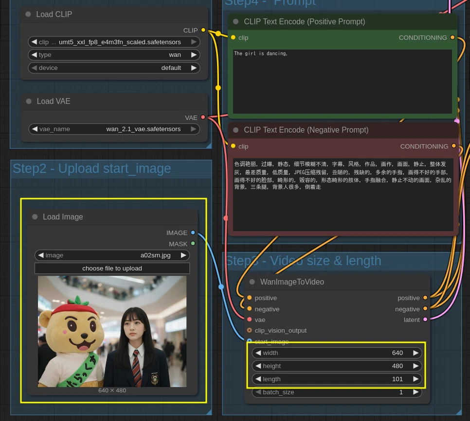470x421 pixels.
Task: Click the height value field 480
Action: click(x=337, y=366)
